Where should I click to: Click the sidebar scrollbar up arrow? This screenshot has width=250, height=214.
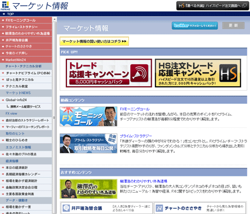(x=54, y=19)
